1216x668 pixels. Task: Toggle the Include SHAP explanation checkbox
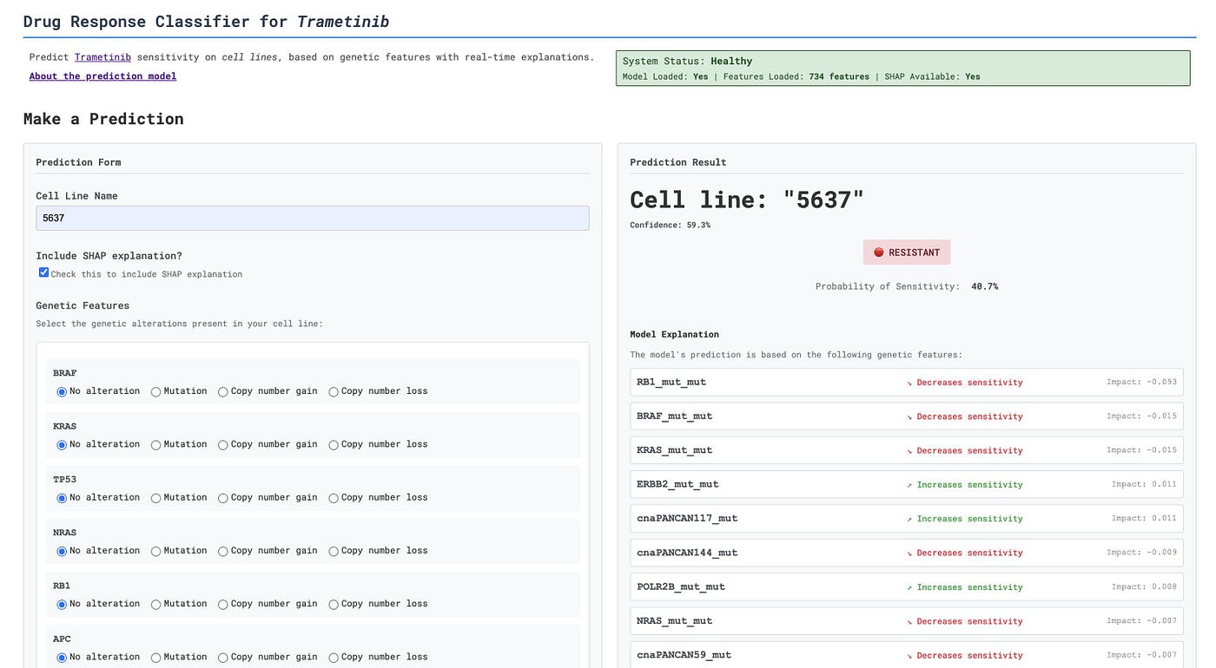coord(43,272)
